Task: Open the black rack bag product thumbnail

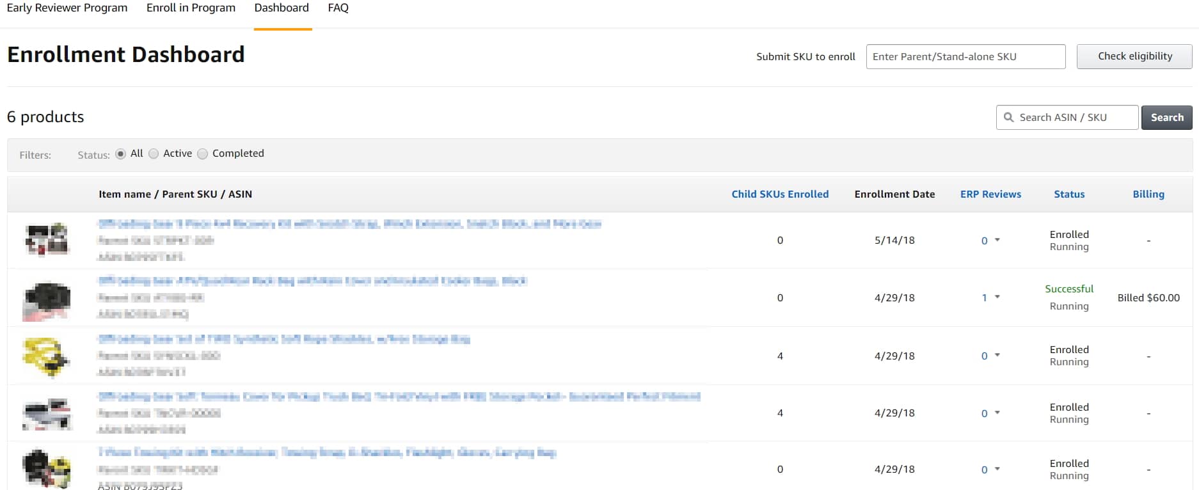Action: coord(47,299)
